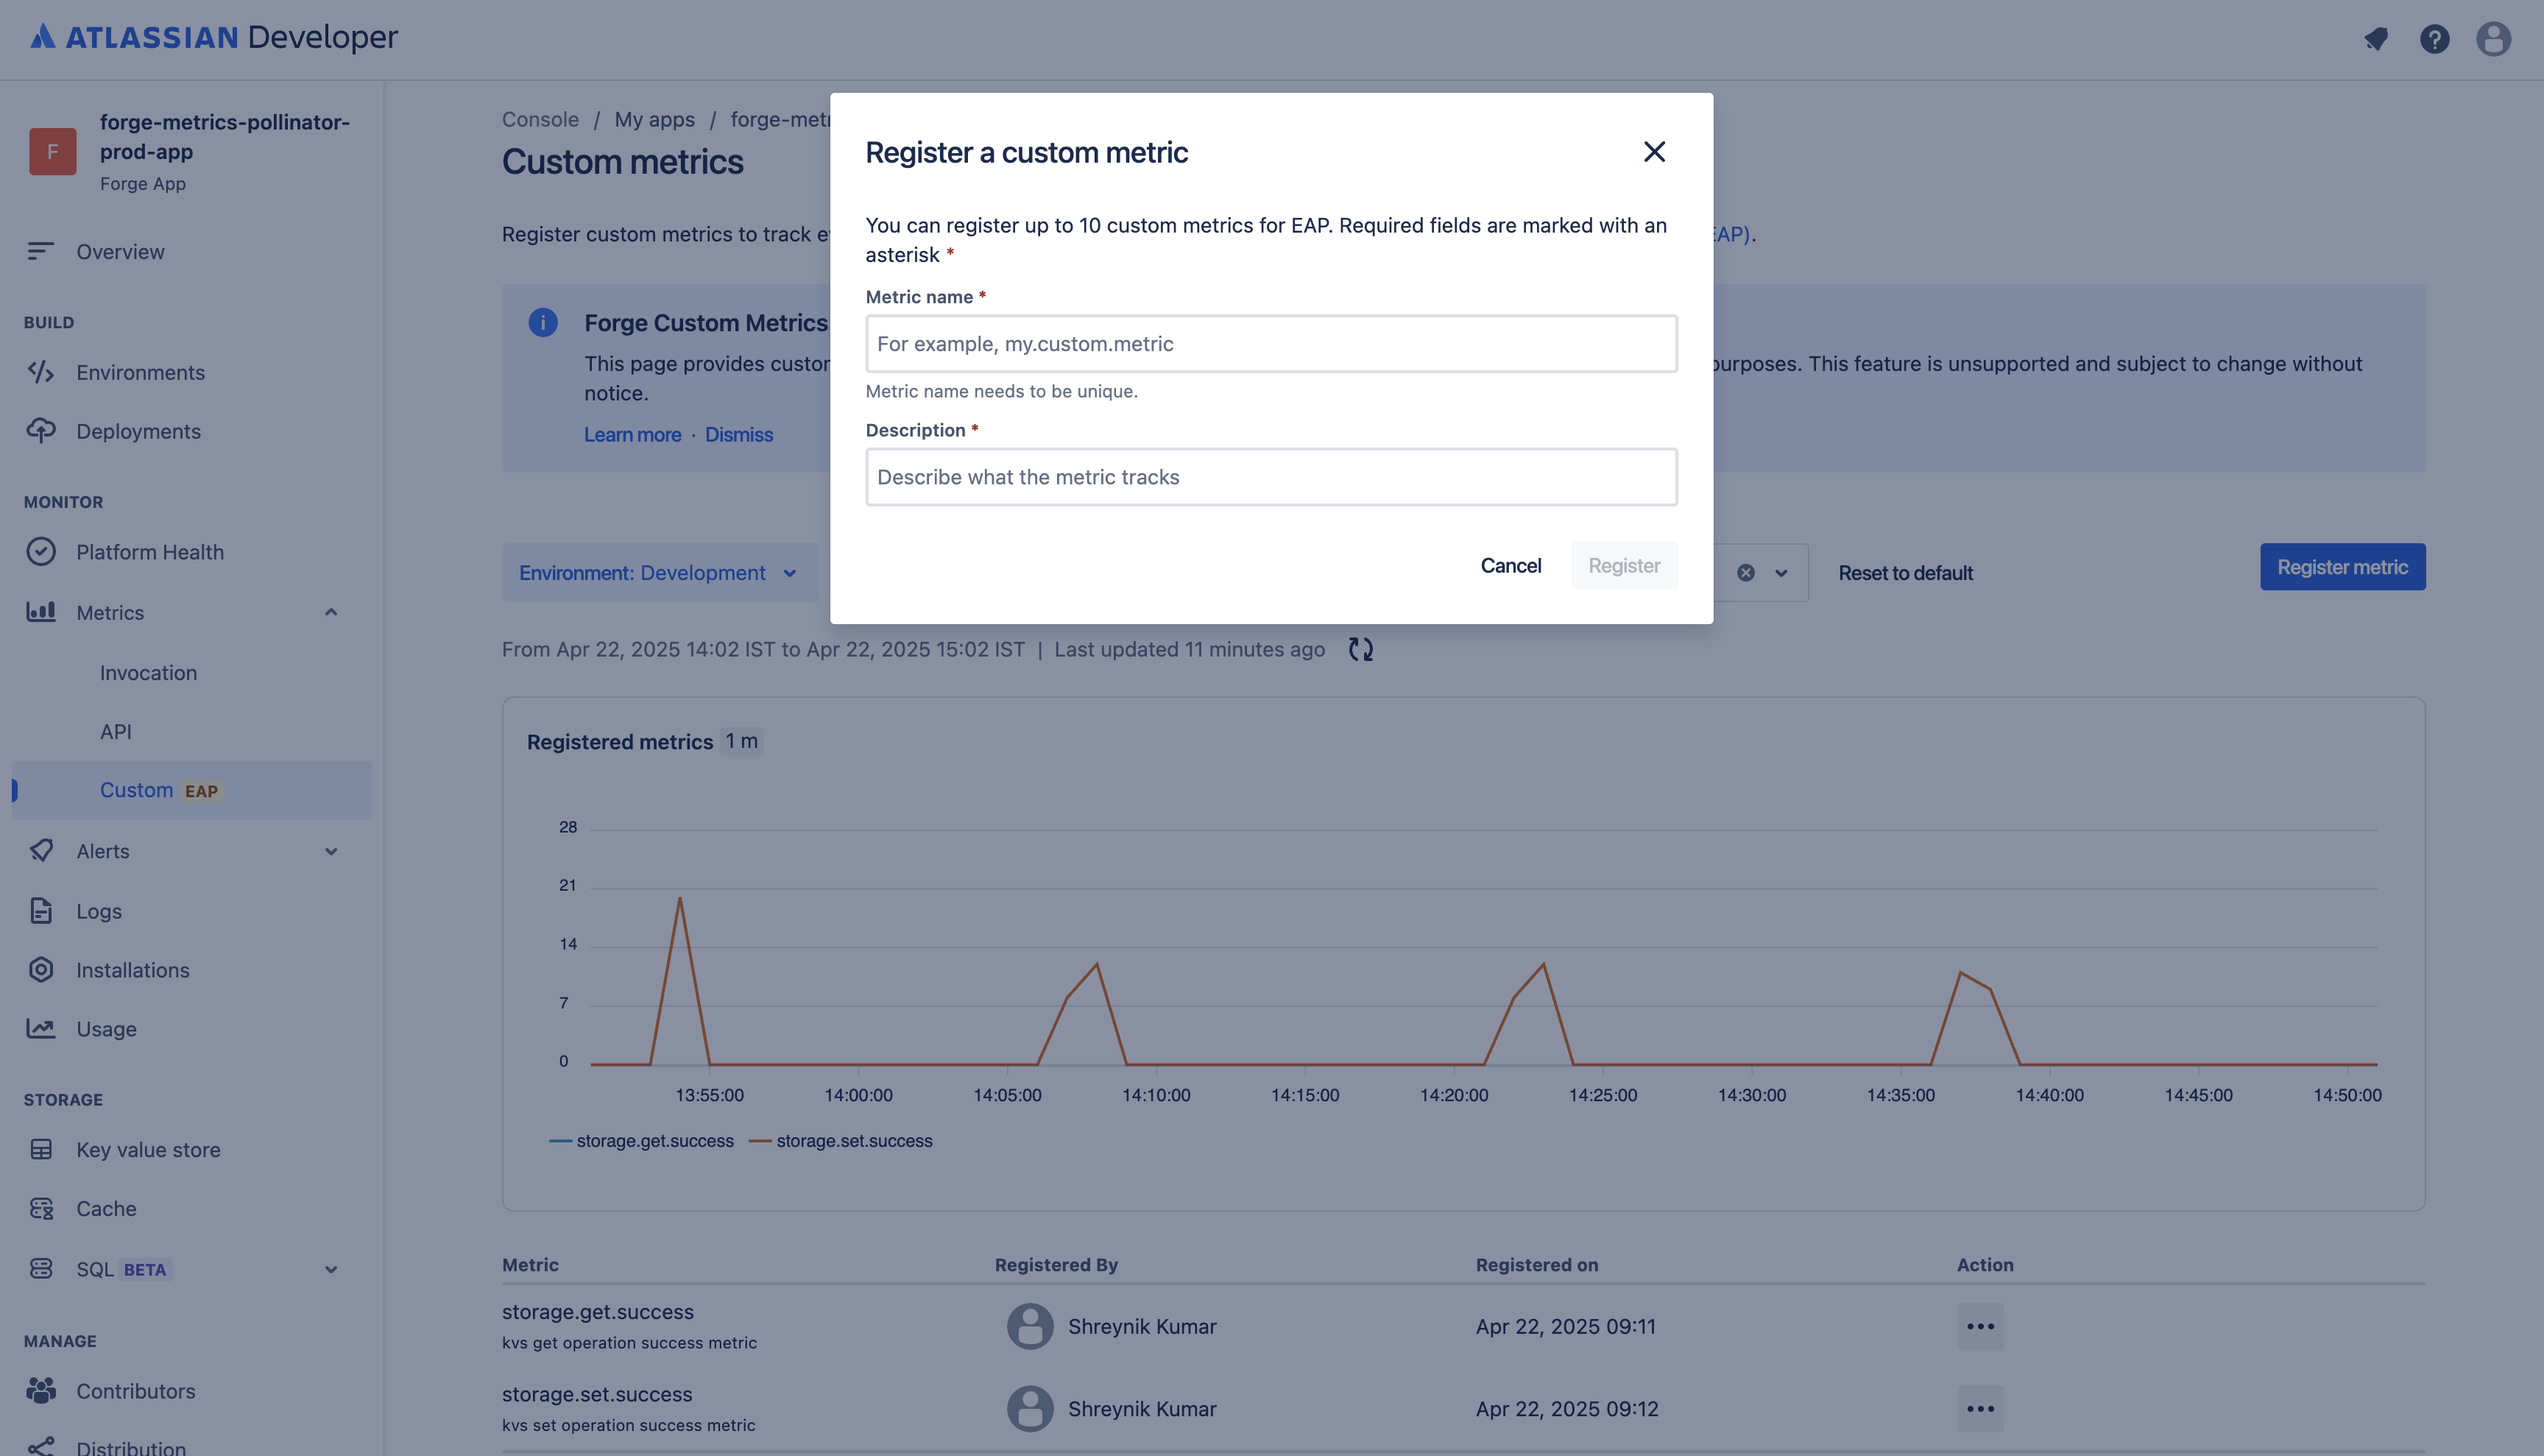
Task: Click the announcements megaphone icon
Action: pyautogui.click(x=2376, y=39)
